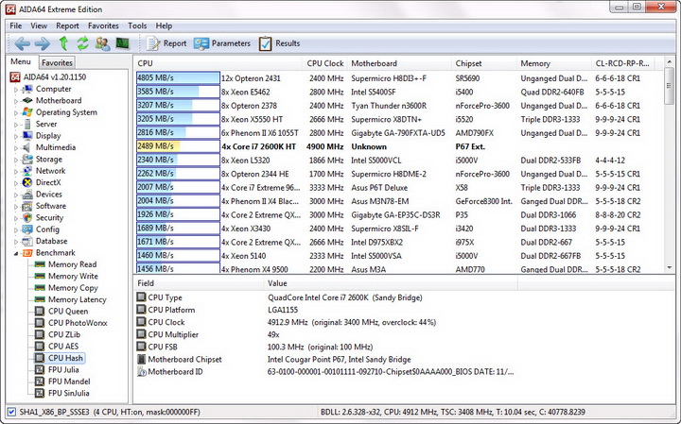Select the Devices icon in the tree
This screenshot has width=681, height=424.
(27, 195)
